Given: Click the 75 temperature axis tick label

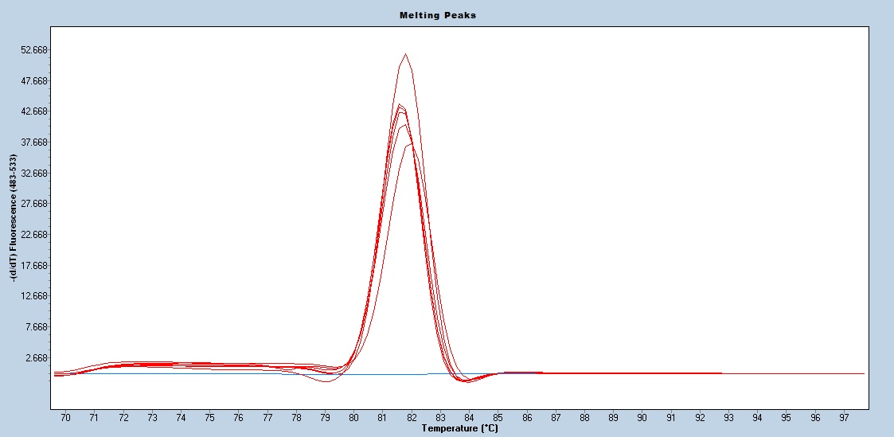Looking at the screenshot, I should point(209,417).
